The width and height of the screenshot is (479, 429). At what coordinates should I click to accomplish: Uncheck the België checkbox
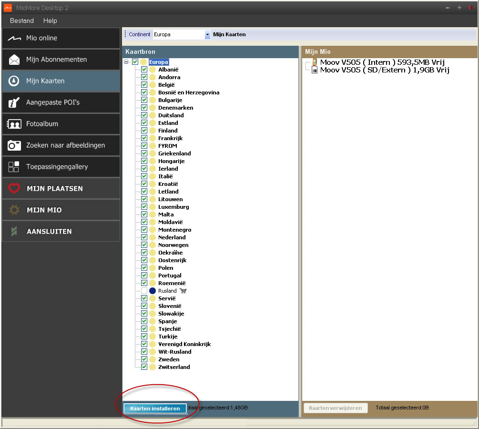point(144,85)
